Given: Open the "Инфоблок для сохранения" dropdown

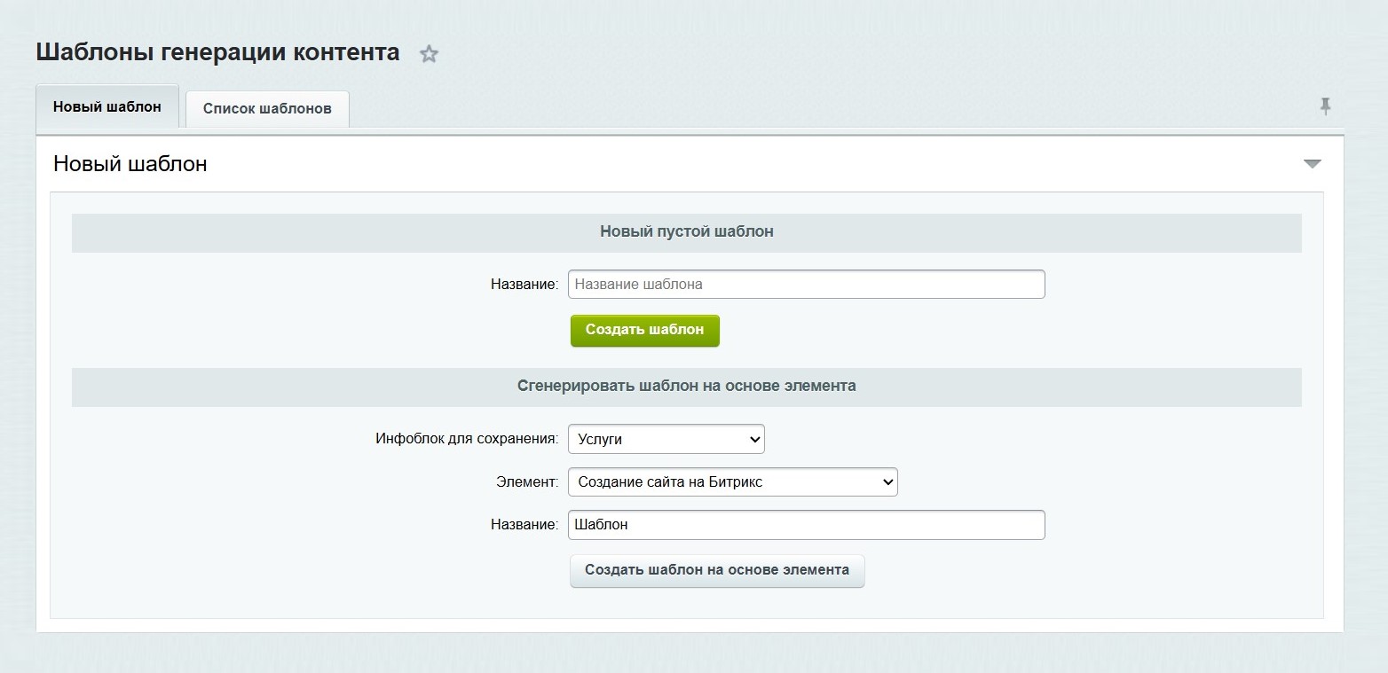Looking at the screenshot, I should (666, 438).
